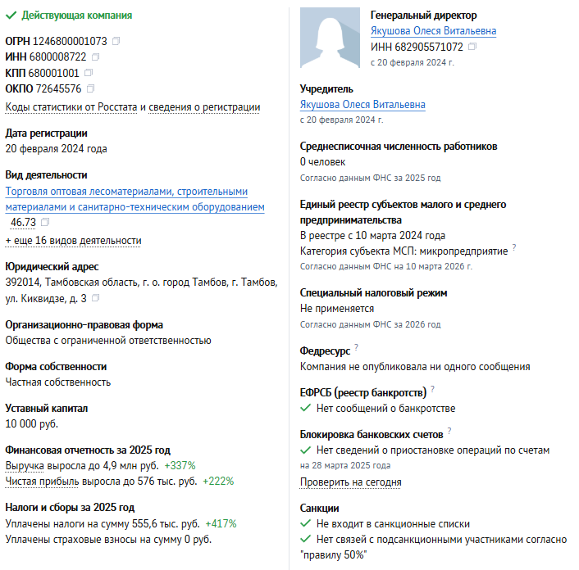The width and height of the screenshot is (579, 570).
Task: Open Коды статистики от Росстата link
Action: (71, 107)
